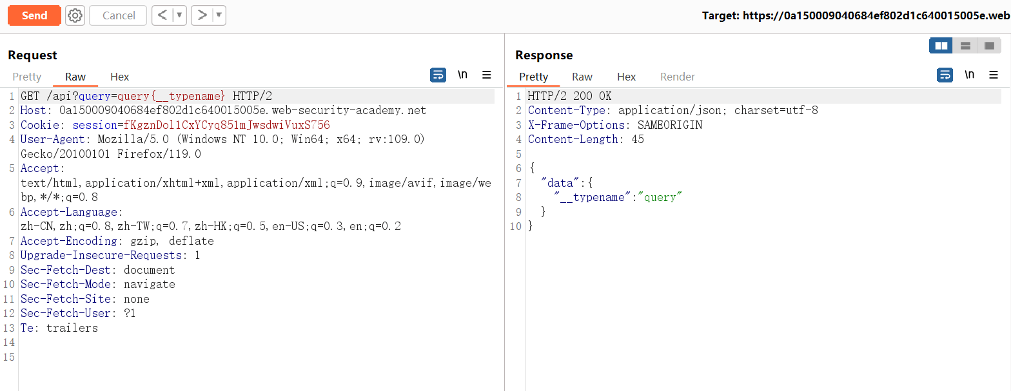Open Response panel hamburger options menu

[994, 75]
